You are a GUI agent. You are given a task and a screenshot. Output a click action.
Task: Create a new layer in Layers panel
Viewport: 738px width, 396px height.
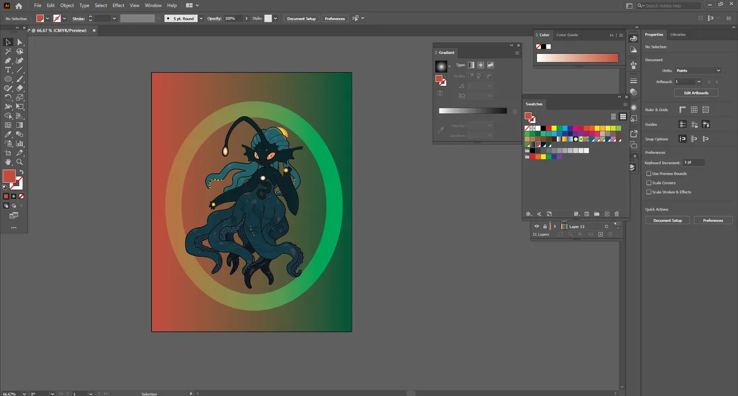tap(600, 235)
